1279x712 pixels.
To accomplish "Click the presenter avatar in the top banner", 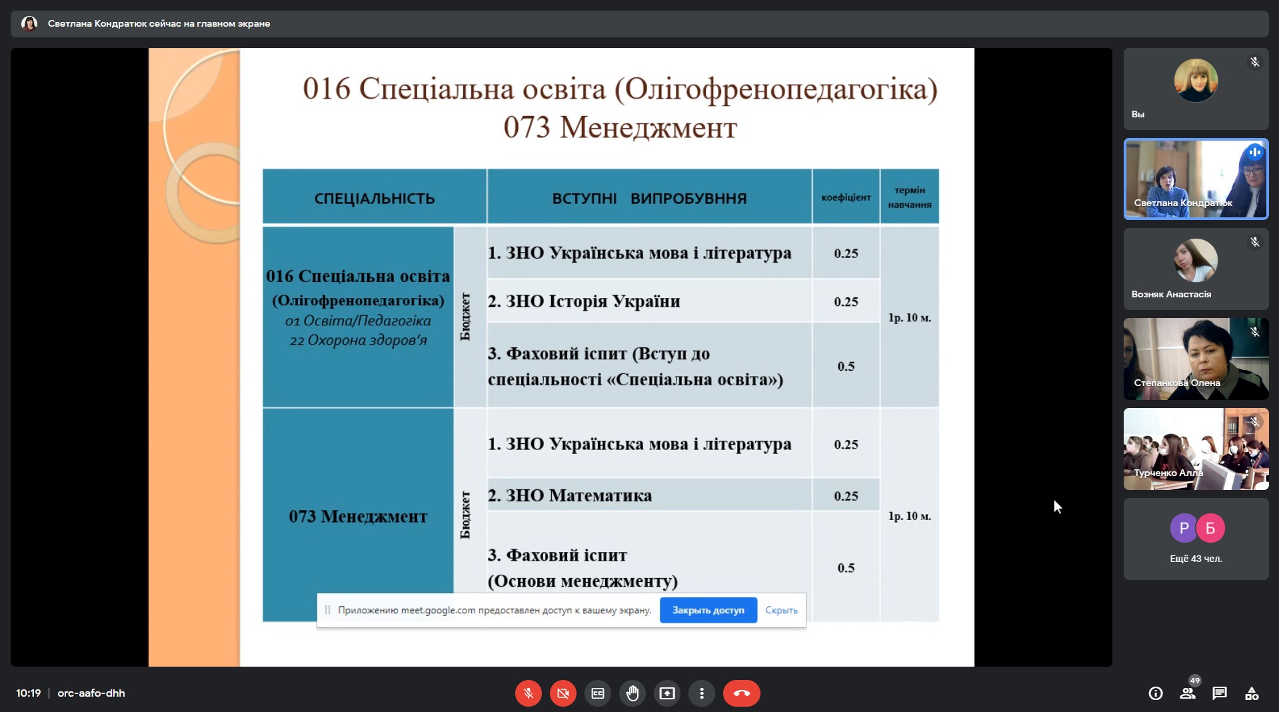I will (x=29, y=24).
